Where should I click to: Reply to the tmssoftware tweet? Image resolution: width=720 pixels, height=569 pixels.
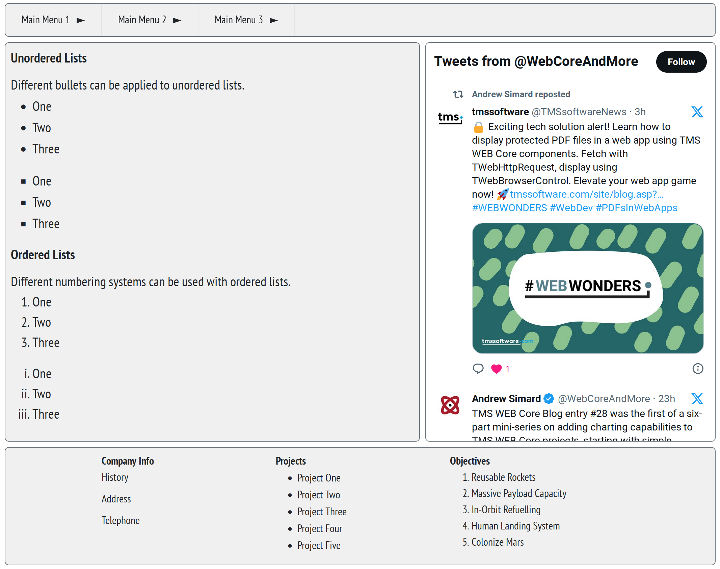[x=478, y=369]
